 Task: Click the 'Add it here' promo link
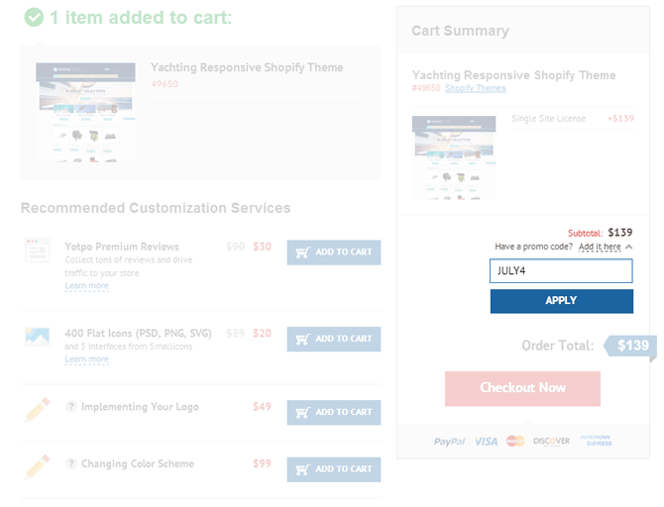tap(600, 247)
